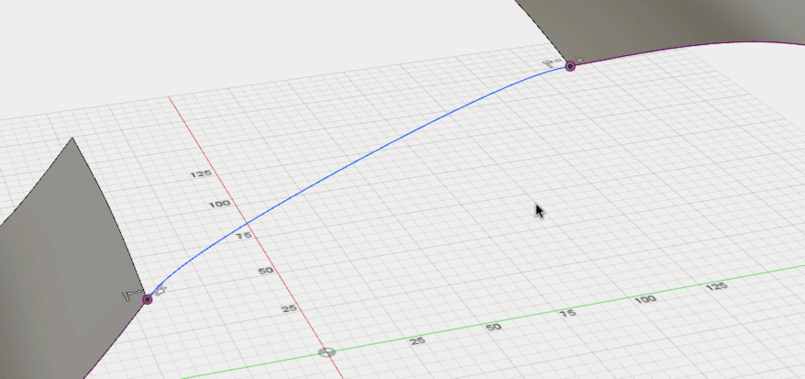Select the spline endpoint on the lower-left surface edge
This screenshot has width=805, height=379.
[x=148, y=299]
